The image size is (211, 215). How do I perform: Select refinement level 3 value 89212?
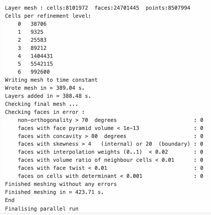point(39,48)
